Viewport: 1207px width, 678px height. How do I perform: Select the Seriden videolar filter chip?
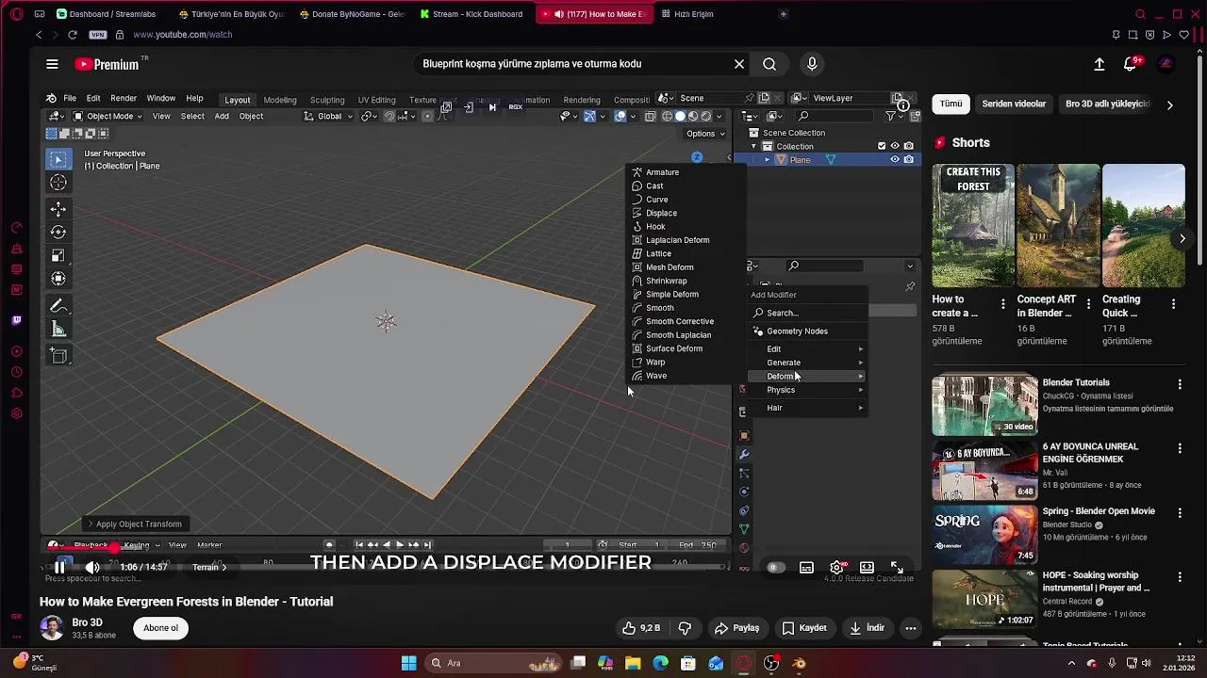click(x=1014, y=104)
